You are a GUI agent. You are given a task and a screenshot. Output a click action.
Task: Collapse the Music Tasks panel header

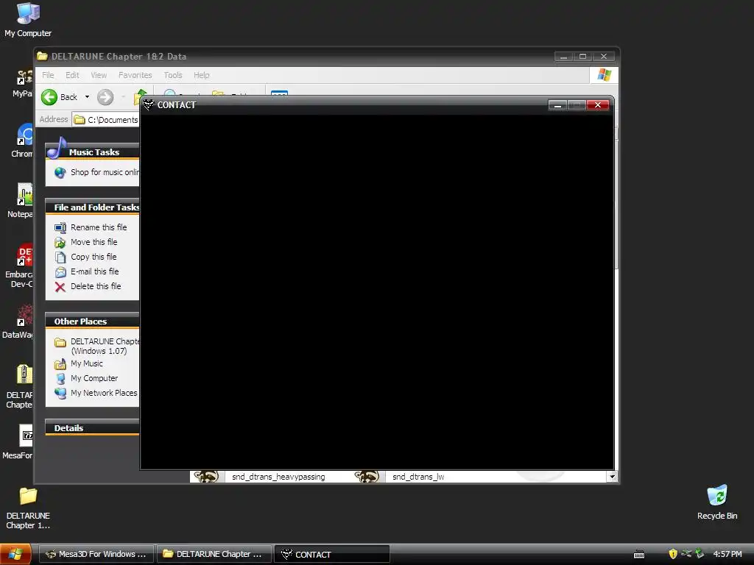(92, 152)
